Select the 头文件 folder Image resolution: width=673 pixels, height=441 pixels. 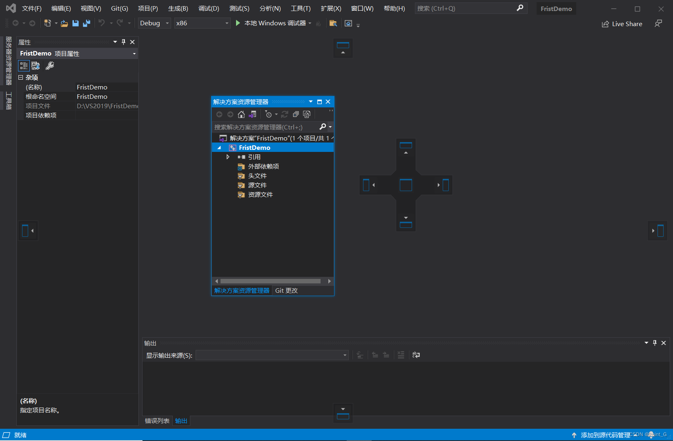point(257,176)
